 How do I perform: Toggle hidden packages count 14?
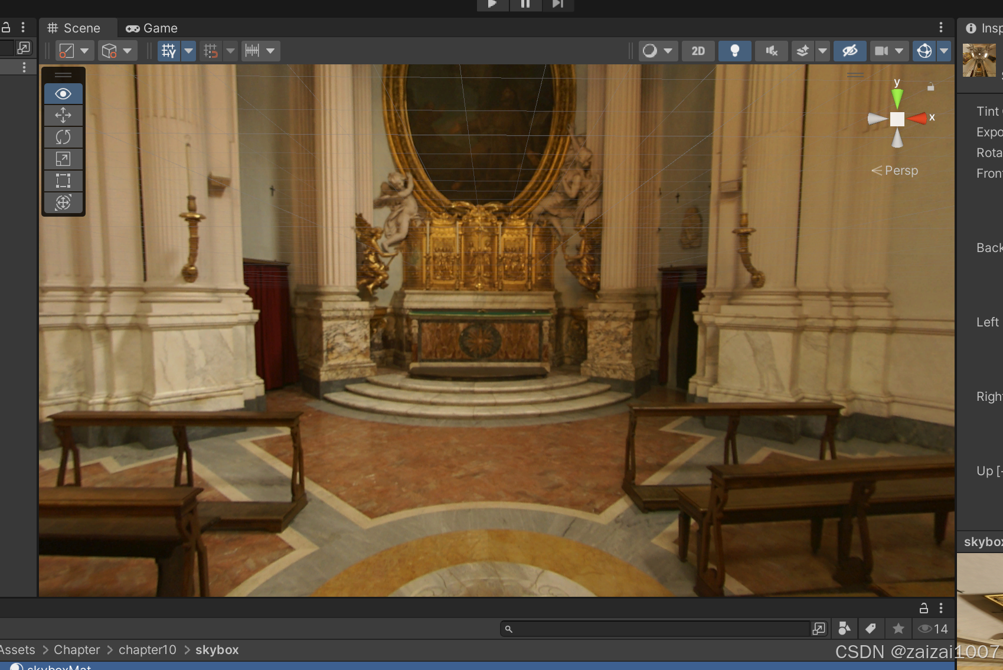[x=933, y=629]
